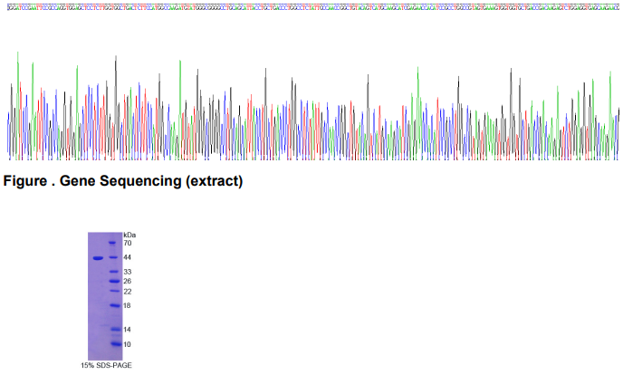Screen dimensions: 623x375
Task: Select the 33 kDa marker label
Action: click(128, 272)
